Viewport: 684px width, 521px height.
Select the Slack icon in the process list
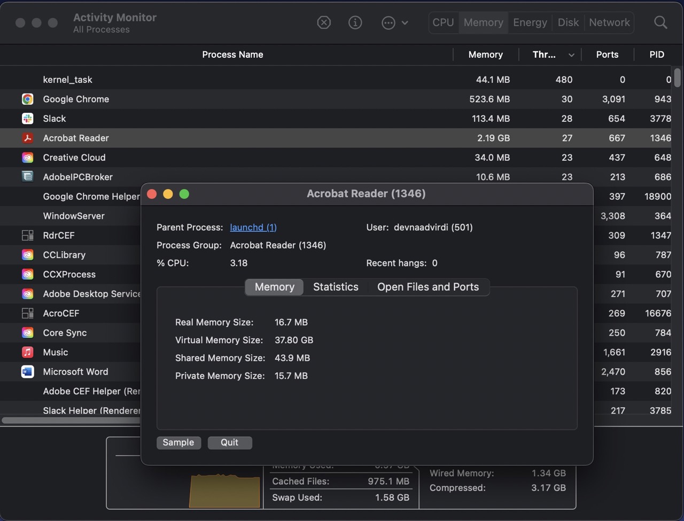[27, 118]
